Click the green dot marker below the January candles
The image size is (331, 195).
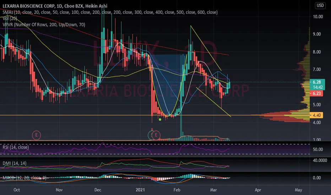(x=160, y=119)
